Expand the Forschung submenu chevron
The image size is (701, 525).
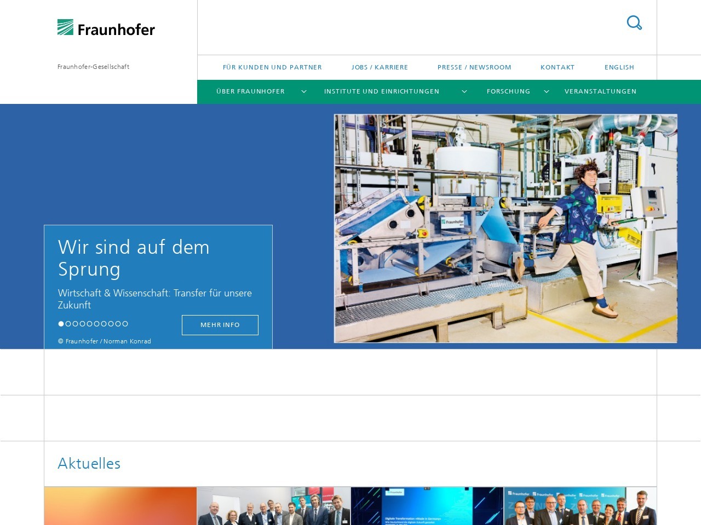pyautogui.click(x=547, y=91)
